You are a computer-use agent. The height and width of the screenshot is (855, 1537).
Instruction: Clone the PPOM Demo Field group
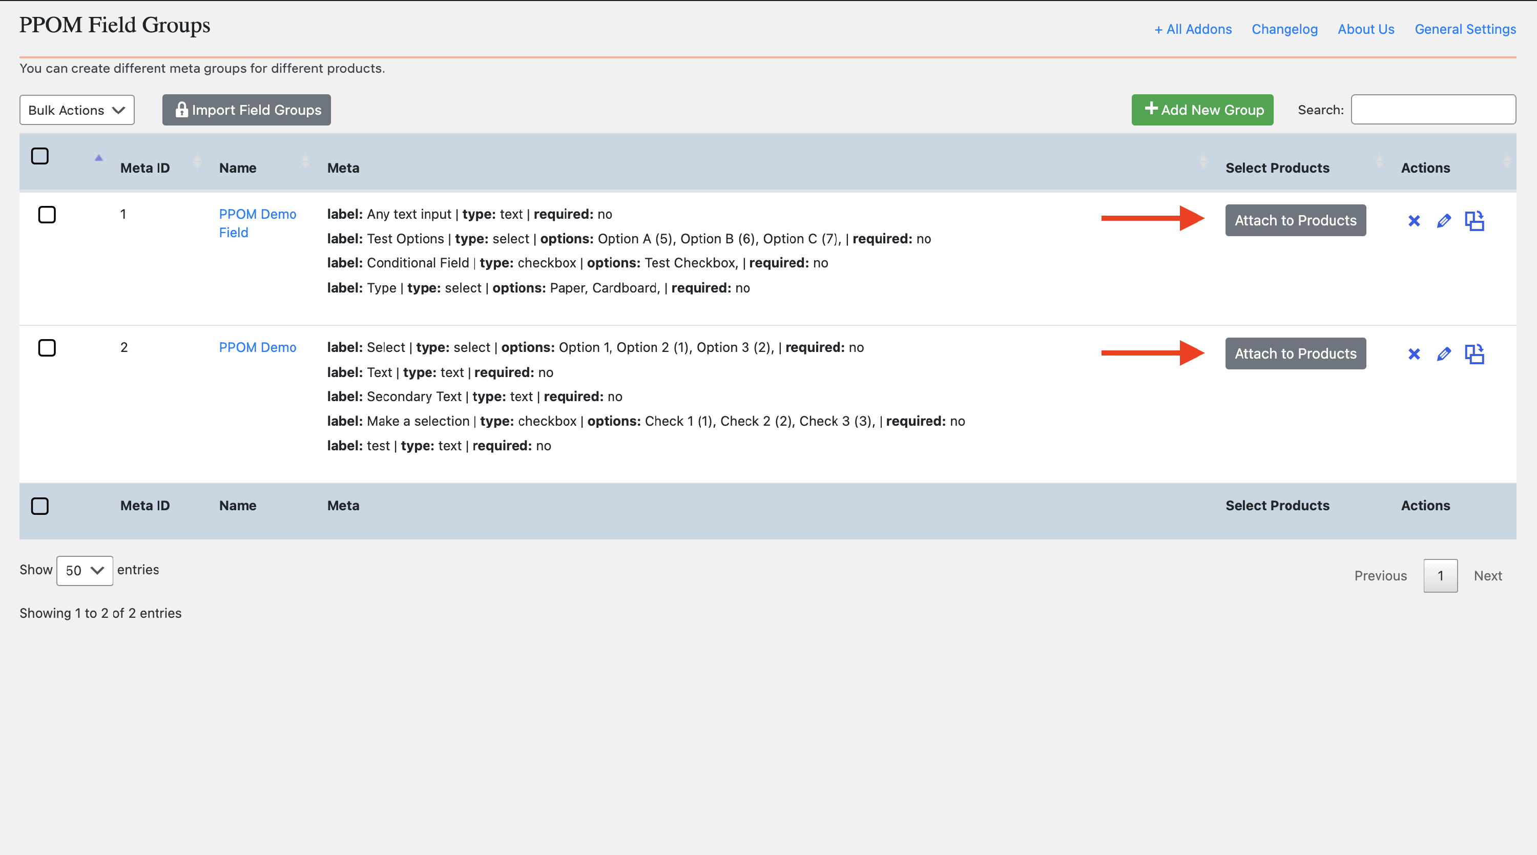pyautogui.click(x=1474, y=221)
